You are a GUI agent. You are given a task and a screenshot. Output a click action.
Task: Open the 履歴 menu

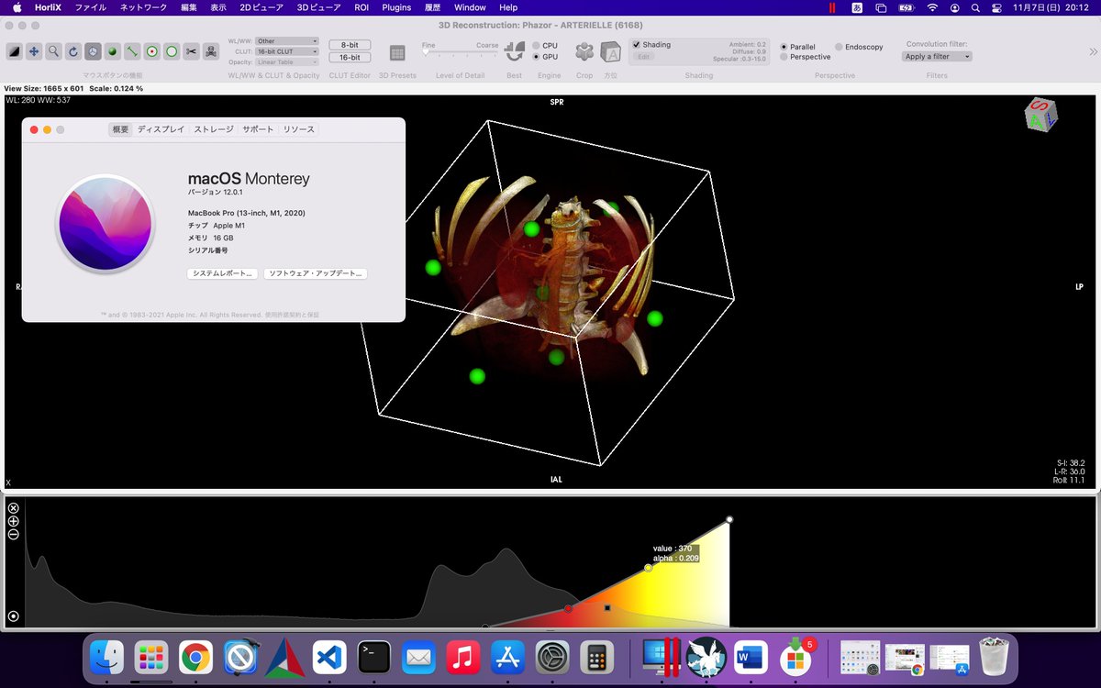click(432, 7)
